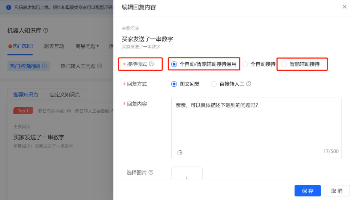Open the 商品问题 tab
Screen dimensions: 356x200
tap(85, 46)
